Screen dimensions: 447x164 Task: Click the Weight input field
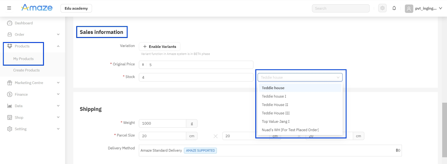pos(163,123)
